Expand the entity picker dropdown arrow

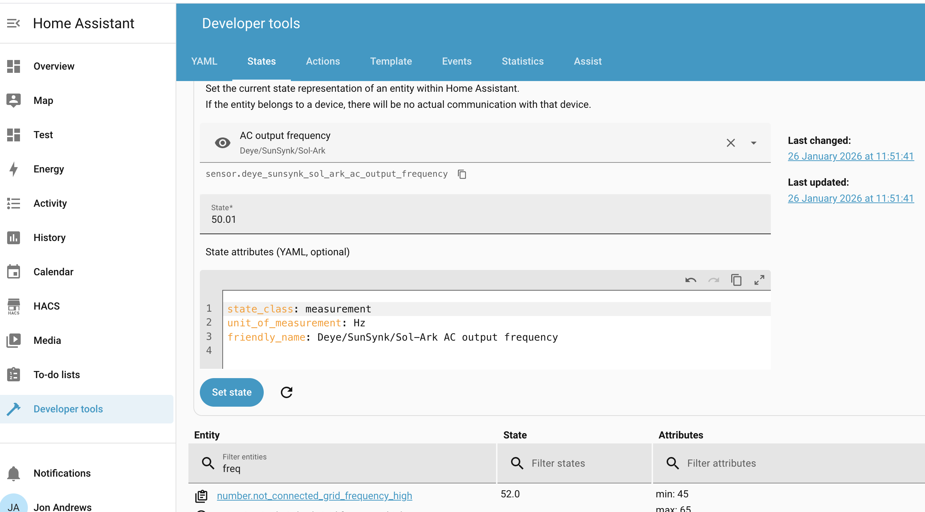click(x=753, y=143)
